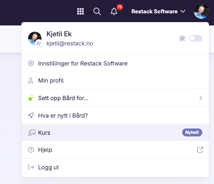This screenshot has width=214, height=184.
Task: Click the gear icon beside Innstillinger
Action: 31,63
